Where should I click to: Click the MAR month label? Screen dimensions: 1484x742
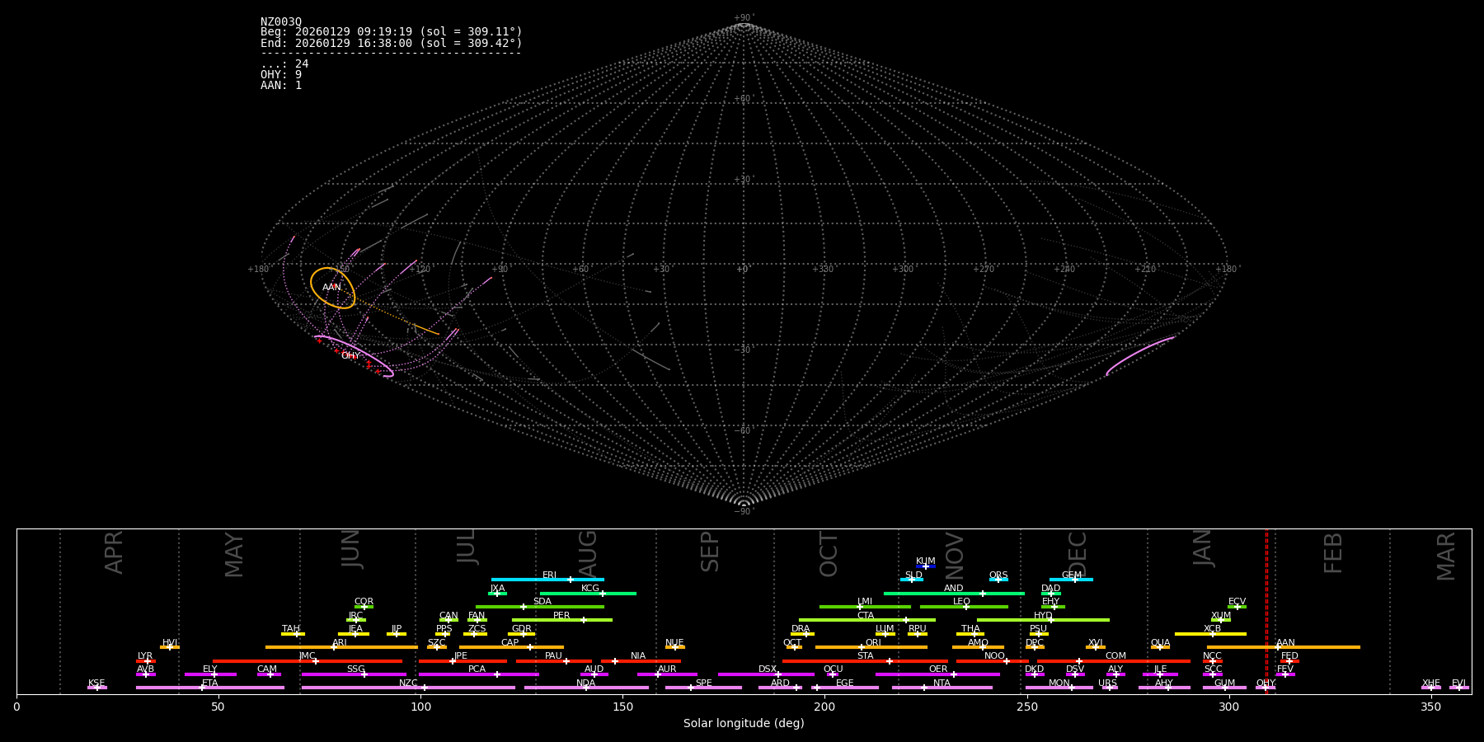(1446, 556)
